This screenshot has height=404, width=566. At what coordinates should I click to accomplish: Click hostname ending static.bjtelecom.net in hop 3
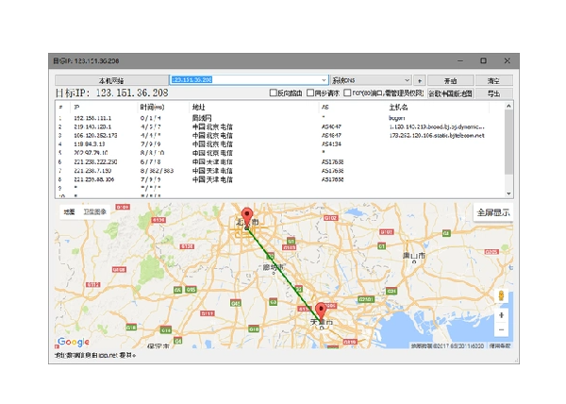437,135
